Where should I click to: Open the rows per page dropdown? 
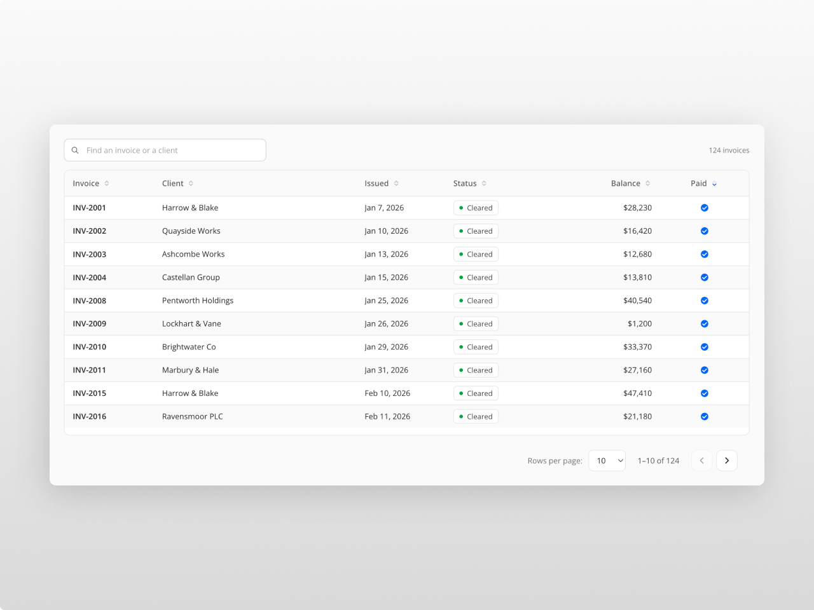pyautogui.click(x=607, y=461)
